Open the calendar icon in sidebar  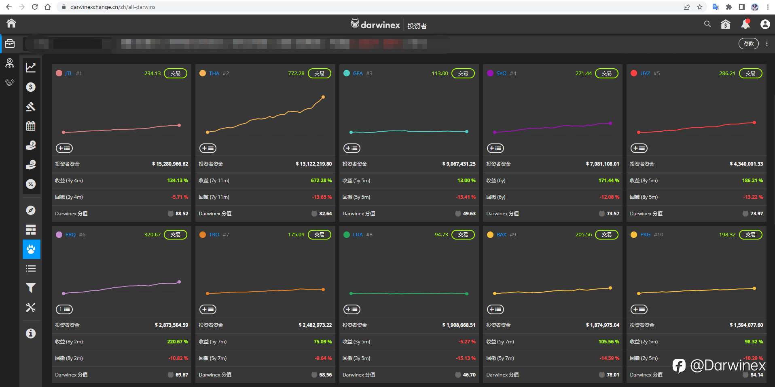tap(31, 126)
